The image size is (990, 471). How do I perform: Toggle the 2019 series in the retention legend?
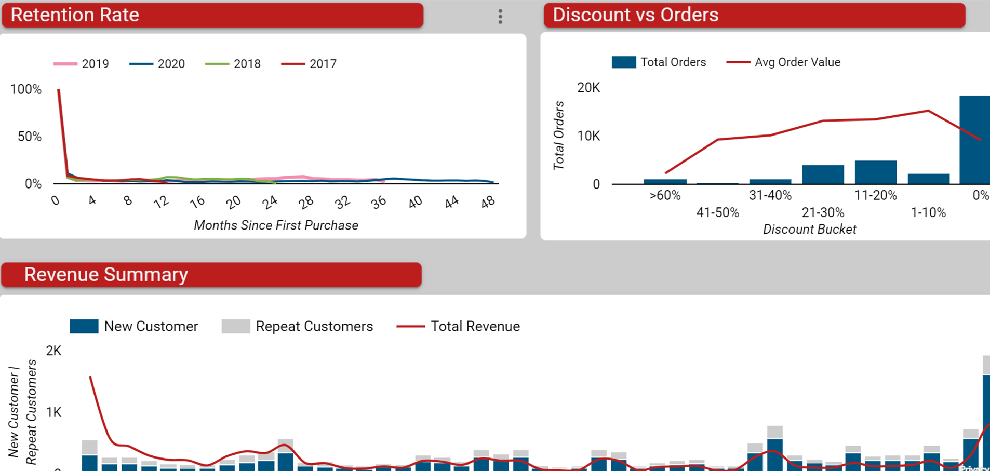coord(82,64)
